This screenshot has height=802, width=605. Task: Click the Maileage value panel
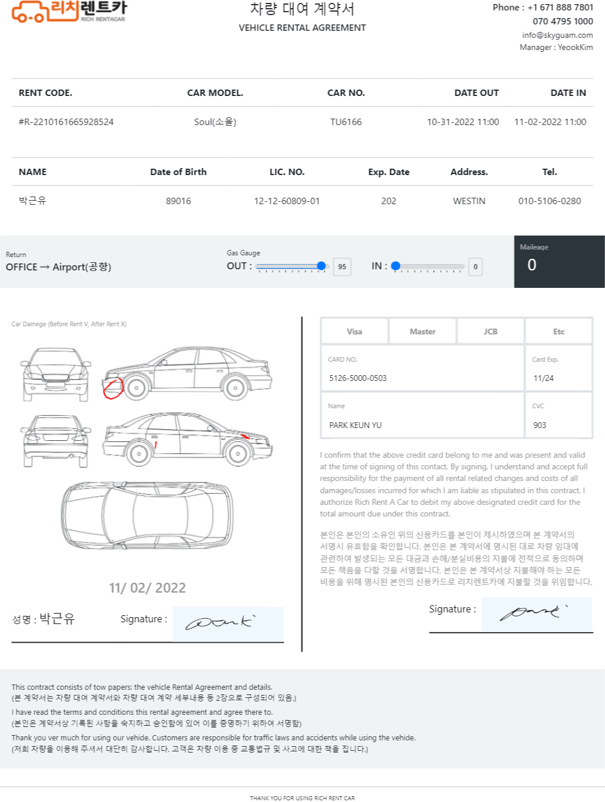coord(560,262)
